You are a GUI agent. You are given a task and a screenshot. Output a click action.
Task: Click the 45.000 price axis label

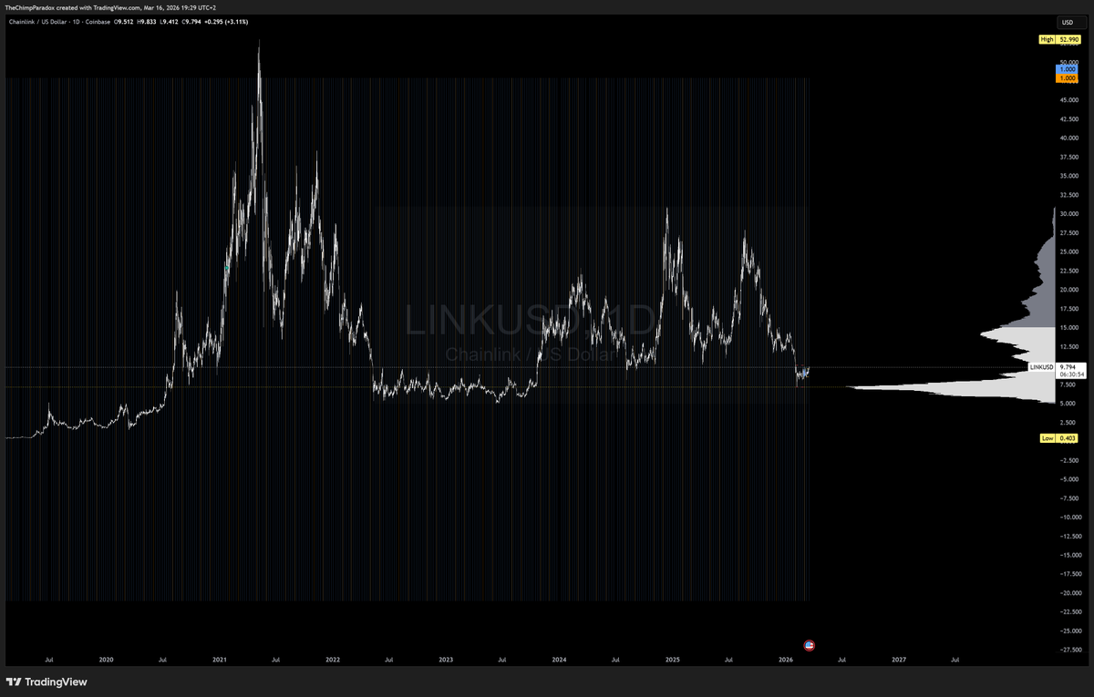pos(1068,100)
